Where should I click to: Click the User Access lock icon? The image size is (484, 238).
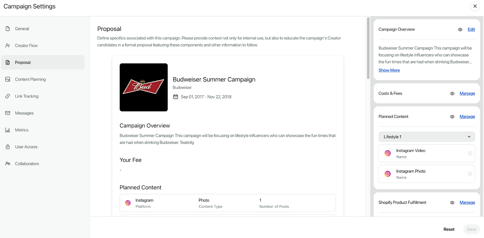pyautogui.click(x=8, y=147)
